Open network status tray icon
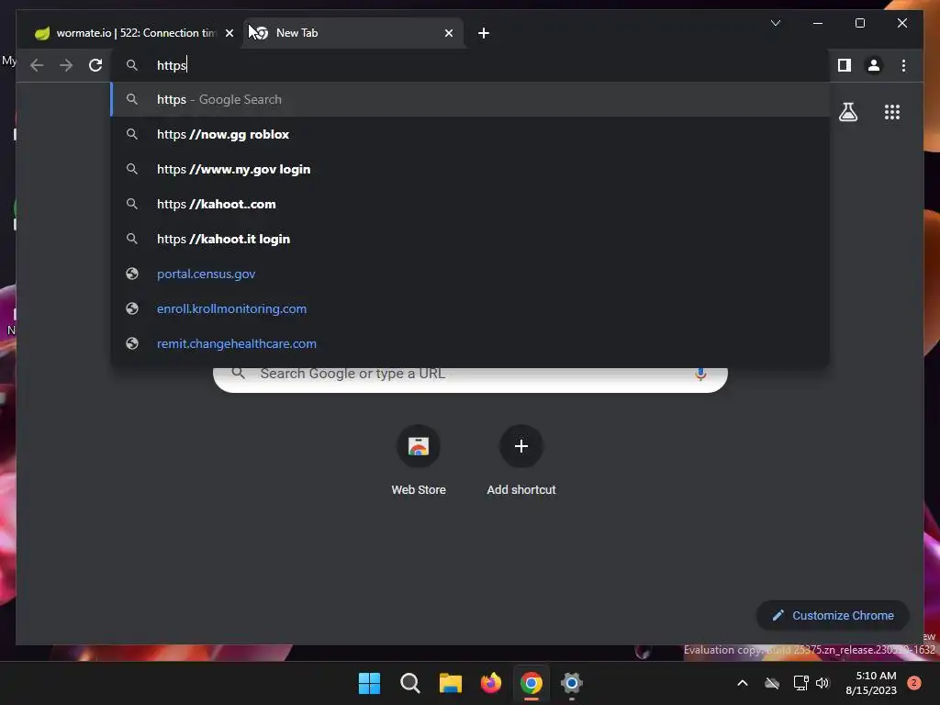This screenshot has height=705, width=940. 800,683
